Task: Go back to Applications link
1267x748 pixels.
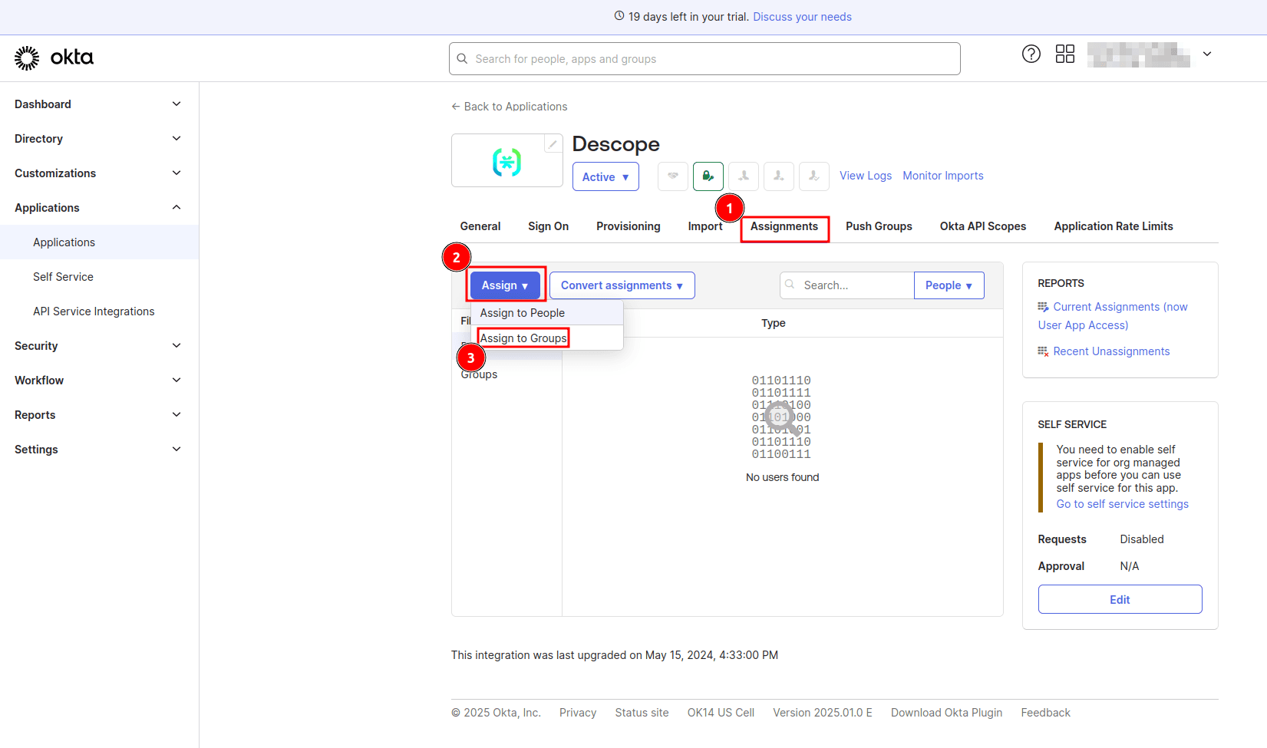Action: coord(510,107)
